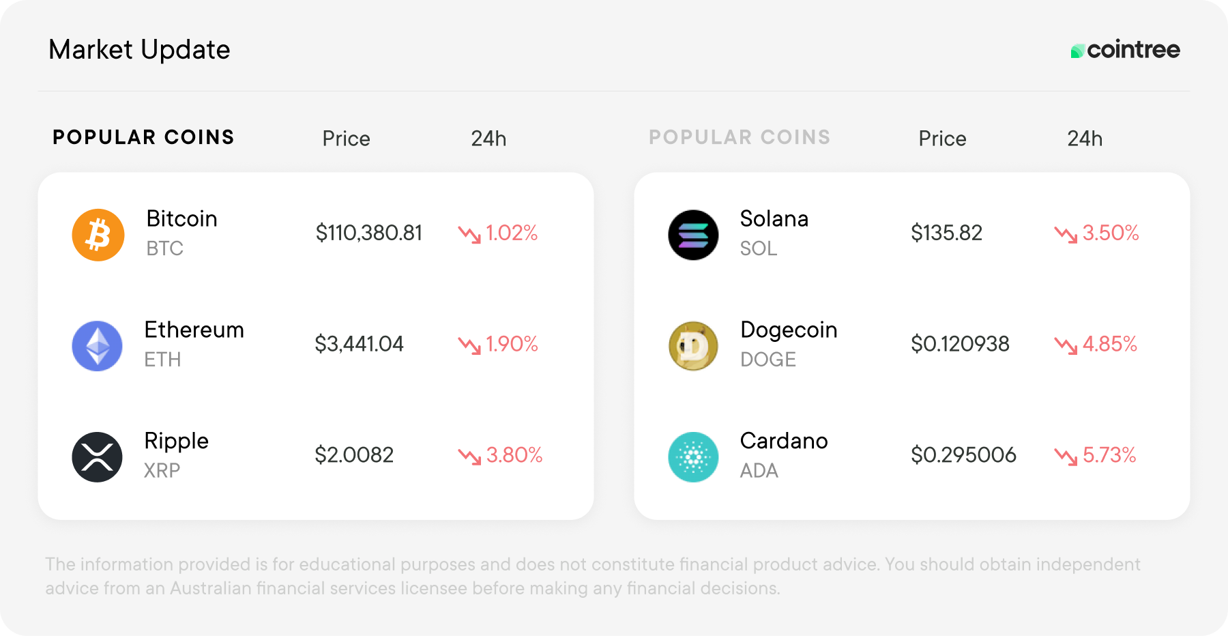Viewport: 1228px width, 636px height.
Task: Click the Cardano teal coin icon
Action: tap(693, 457)
